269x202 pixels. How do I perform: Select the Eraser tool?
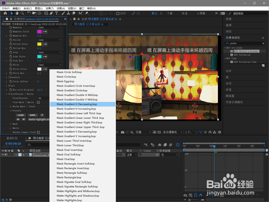[x=74, y=13]
